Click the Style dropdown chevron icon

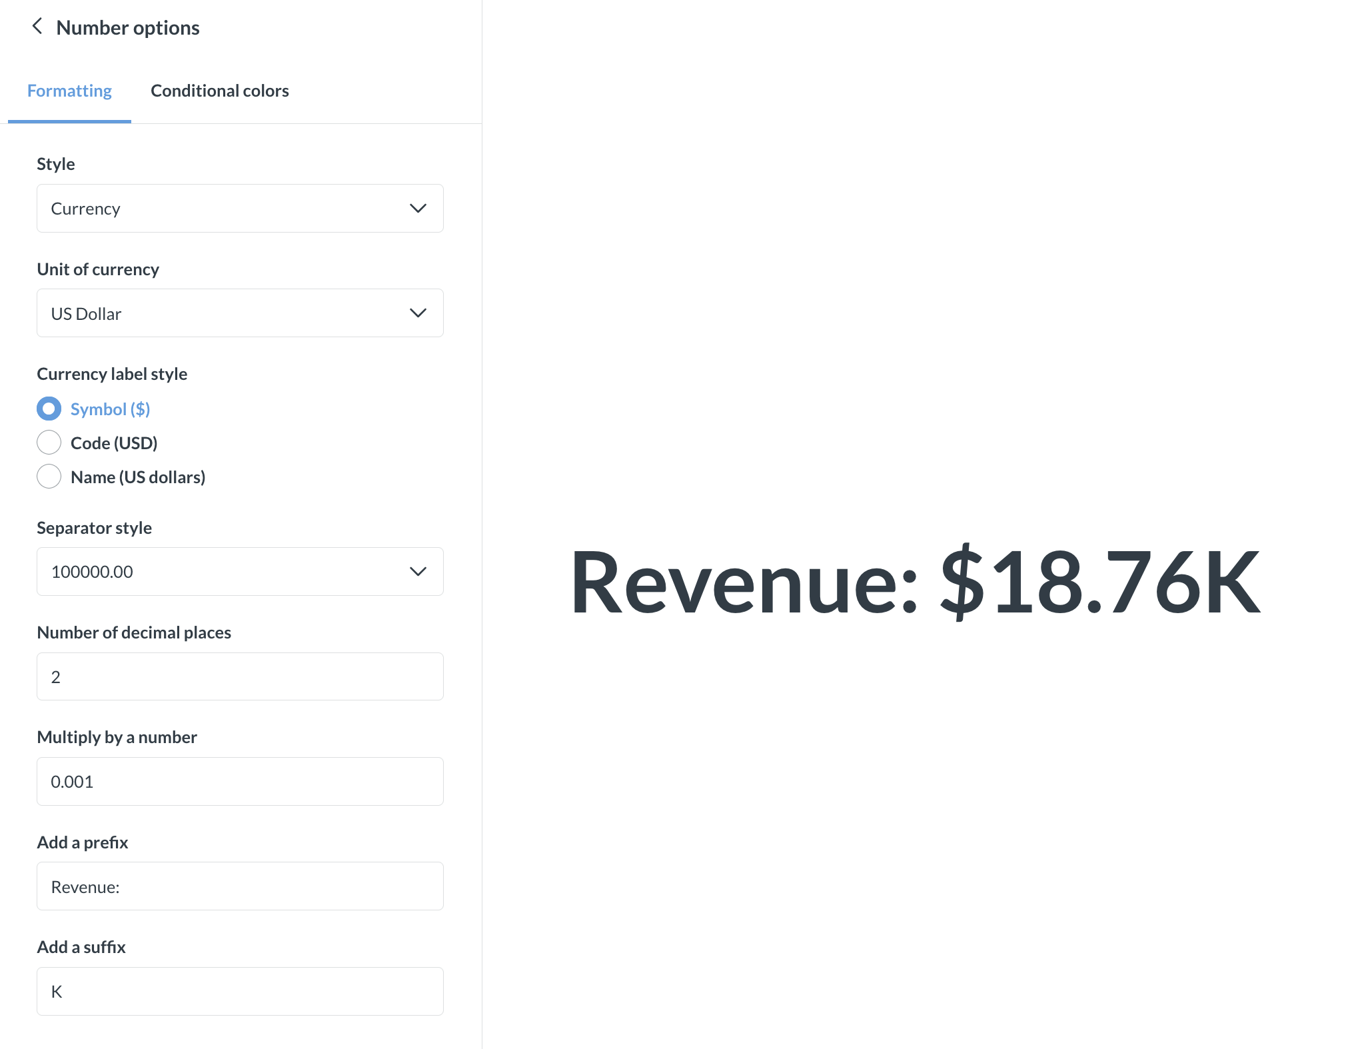click(418, 209)
